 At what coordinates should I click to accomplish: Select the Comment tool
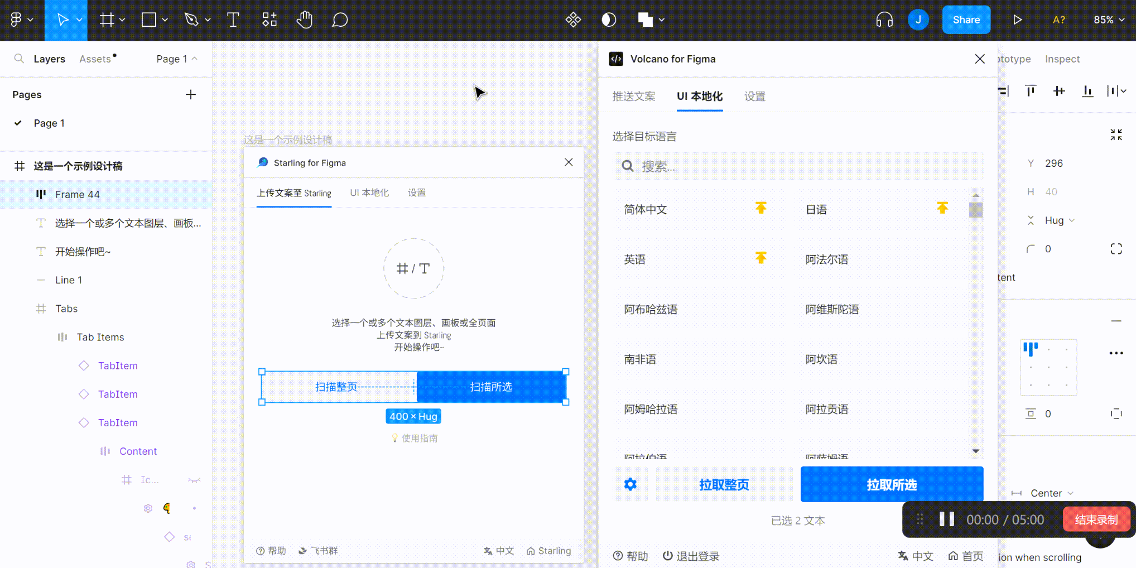pos(340,20)
